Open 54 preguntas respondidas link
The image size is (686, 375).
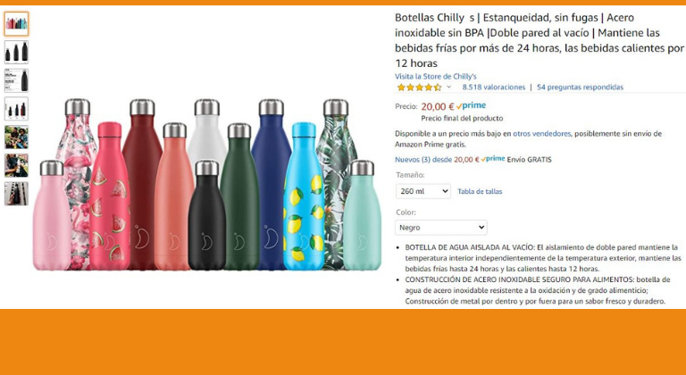[x=580, y=87]
